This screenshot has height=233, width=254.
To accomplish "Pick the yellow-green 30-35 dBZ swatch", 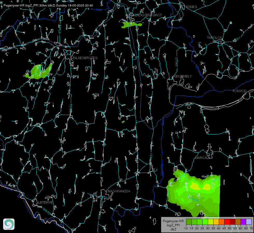I will point(211,222).
